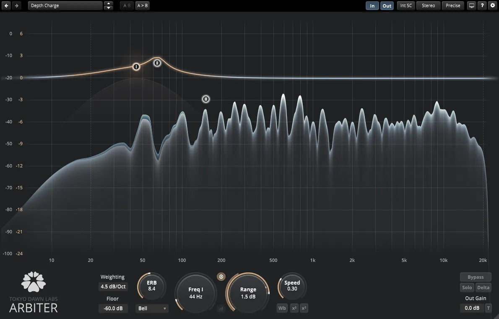Image resolution: width=499 pixels, height=319 pixels.
Task: Click the Int SC sidechain option
Action: click(406, 5)
